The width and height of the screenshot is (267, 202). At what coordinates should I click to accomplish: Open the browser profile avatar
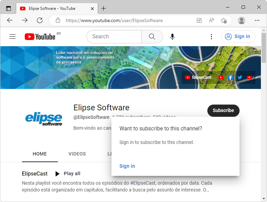coord(242,20)
